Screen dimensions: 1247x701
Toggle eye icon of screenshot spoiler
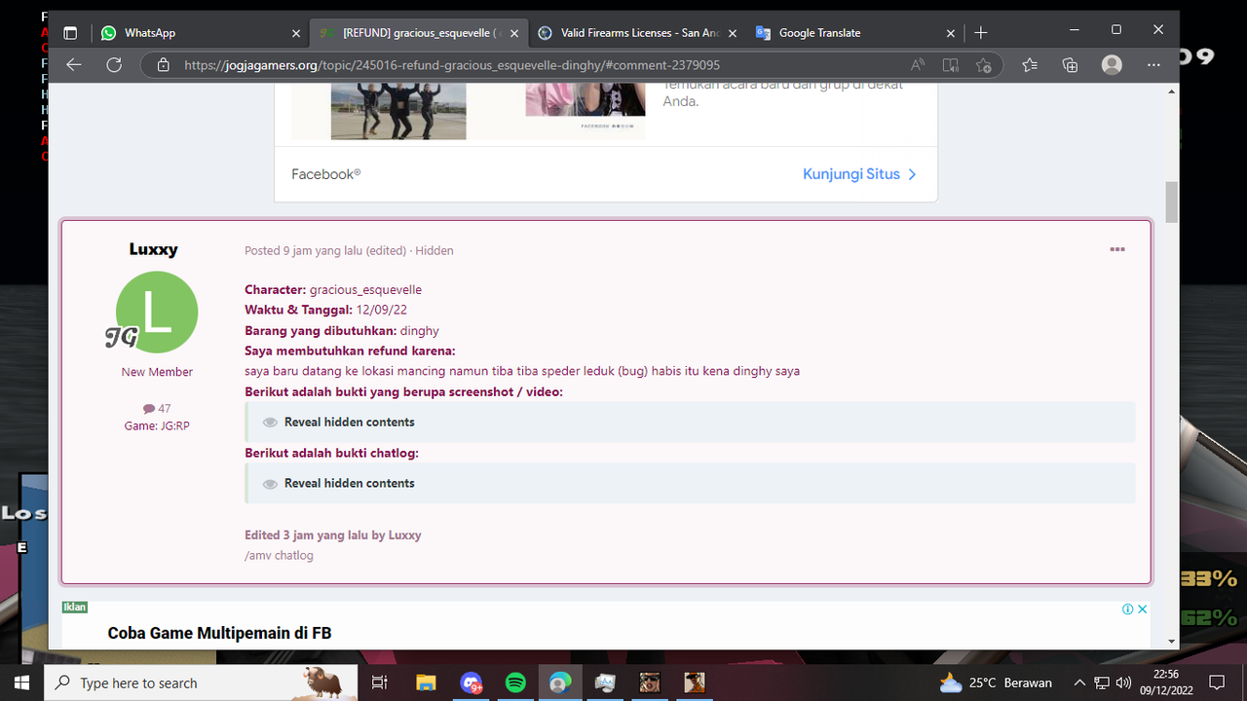[x=270, y=423]
